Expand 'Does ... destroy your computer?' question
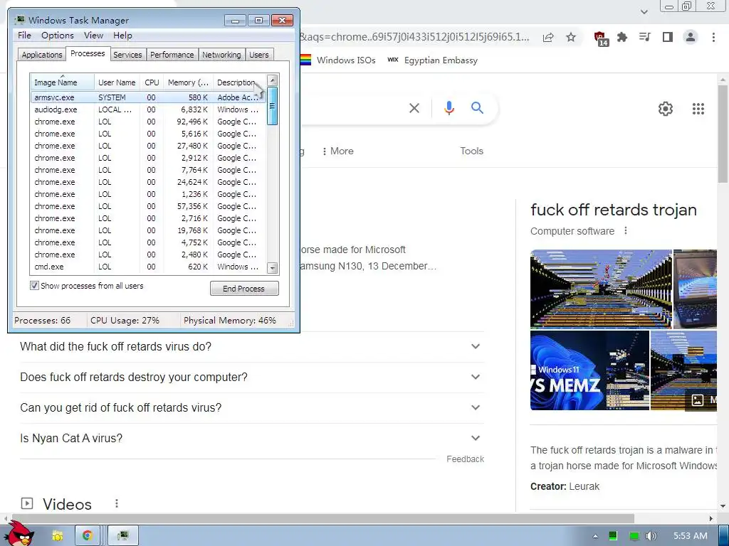Viewport: 729px width, 546px height. pos(252,377)
